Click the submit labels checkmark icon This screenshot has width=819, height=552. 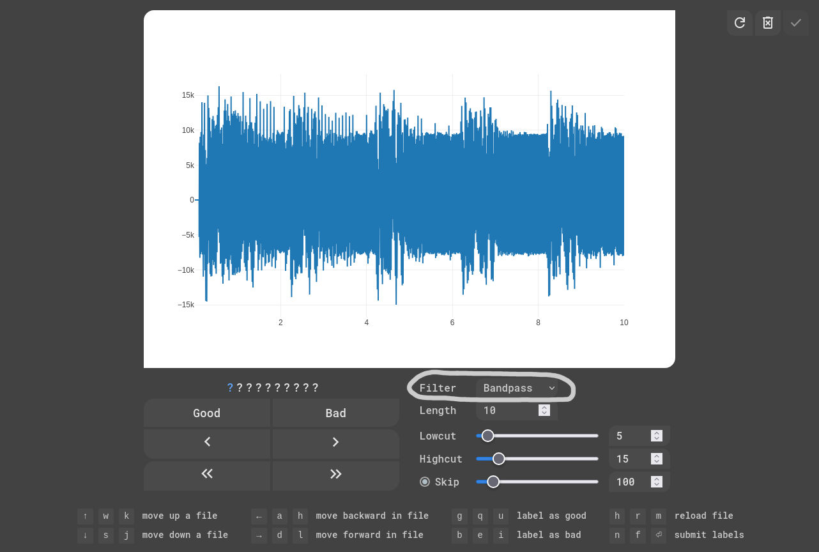(796, 23)
